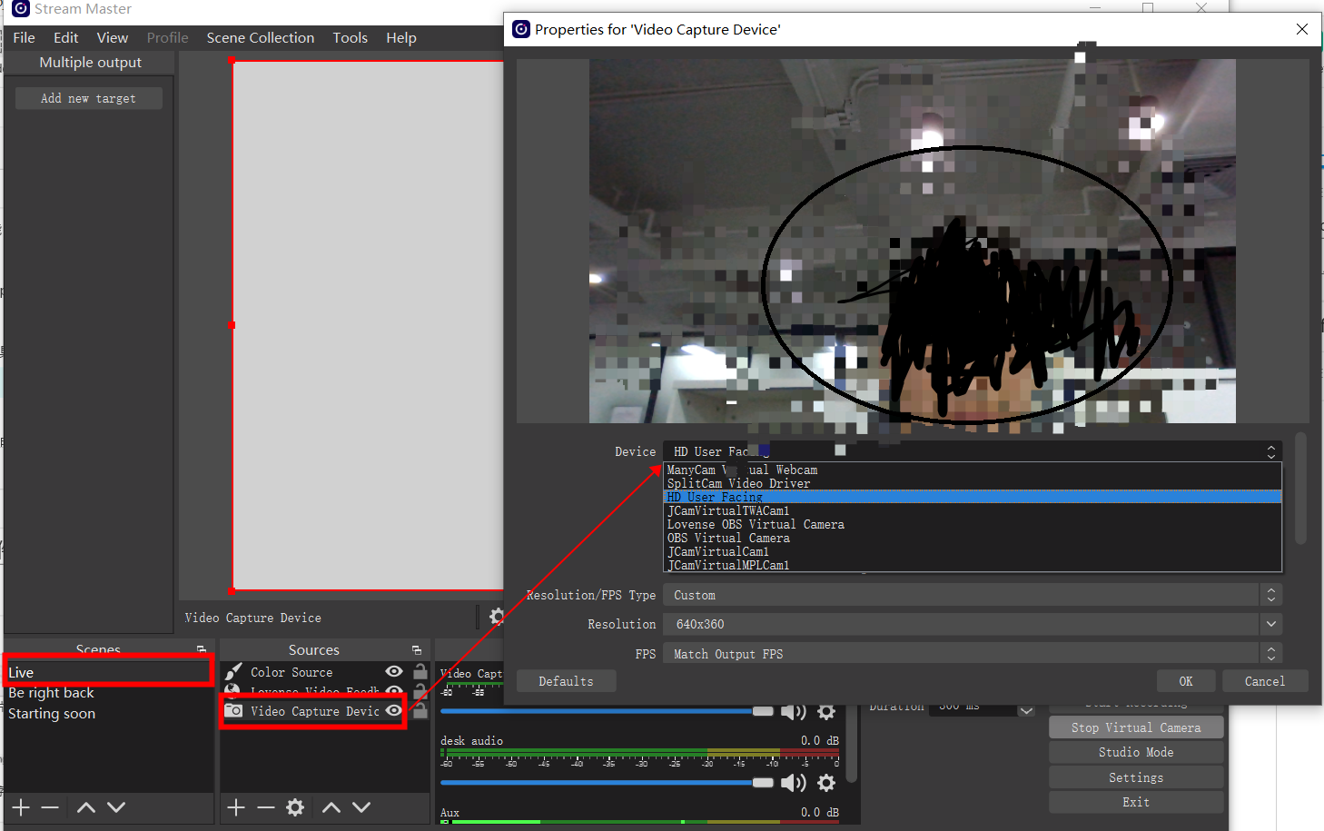Click the Defaults button
This screenshot has width=1324, height=831.
[x=566, y=681]
